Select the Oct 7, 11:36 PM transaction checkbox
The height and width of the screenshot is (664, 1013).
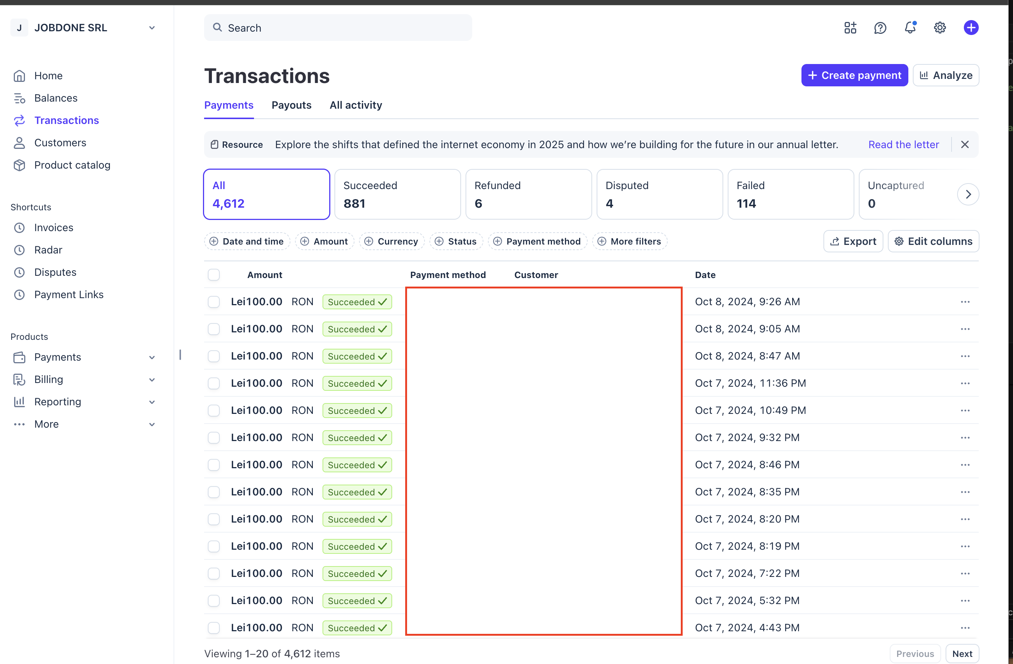point(214,383)
